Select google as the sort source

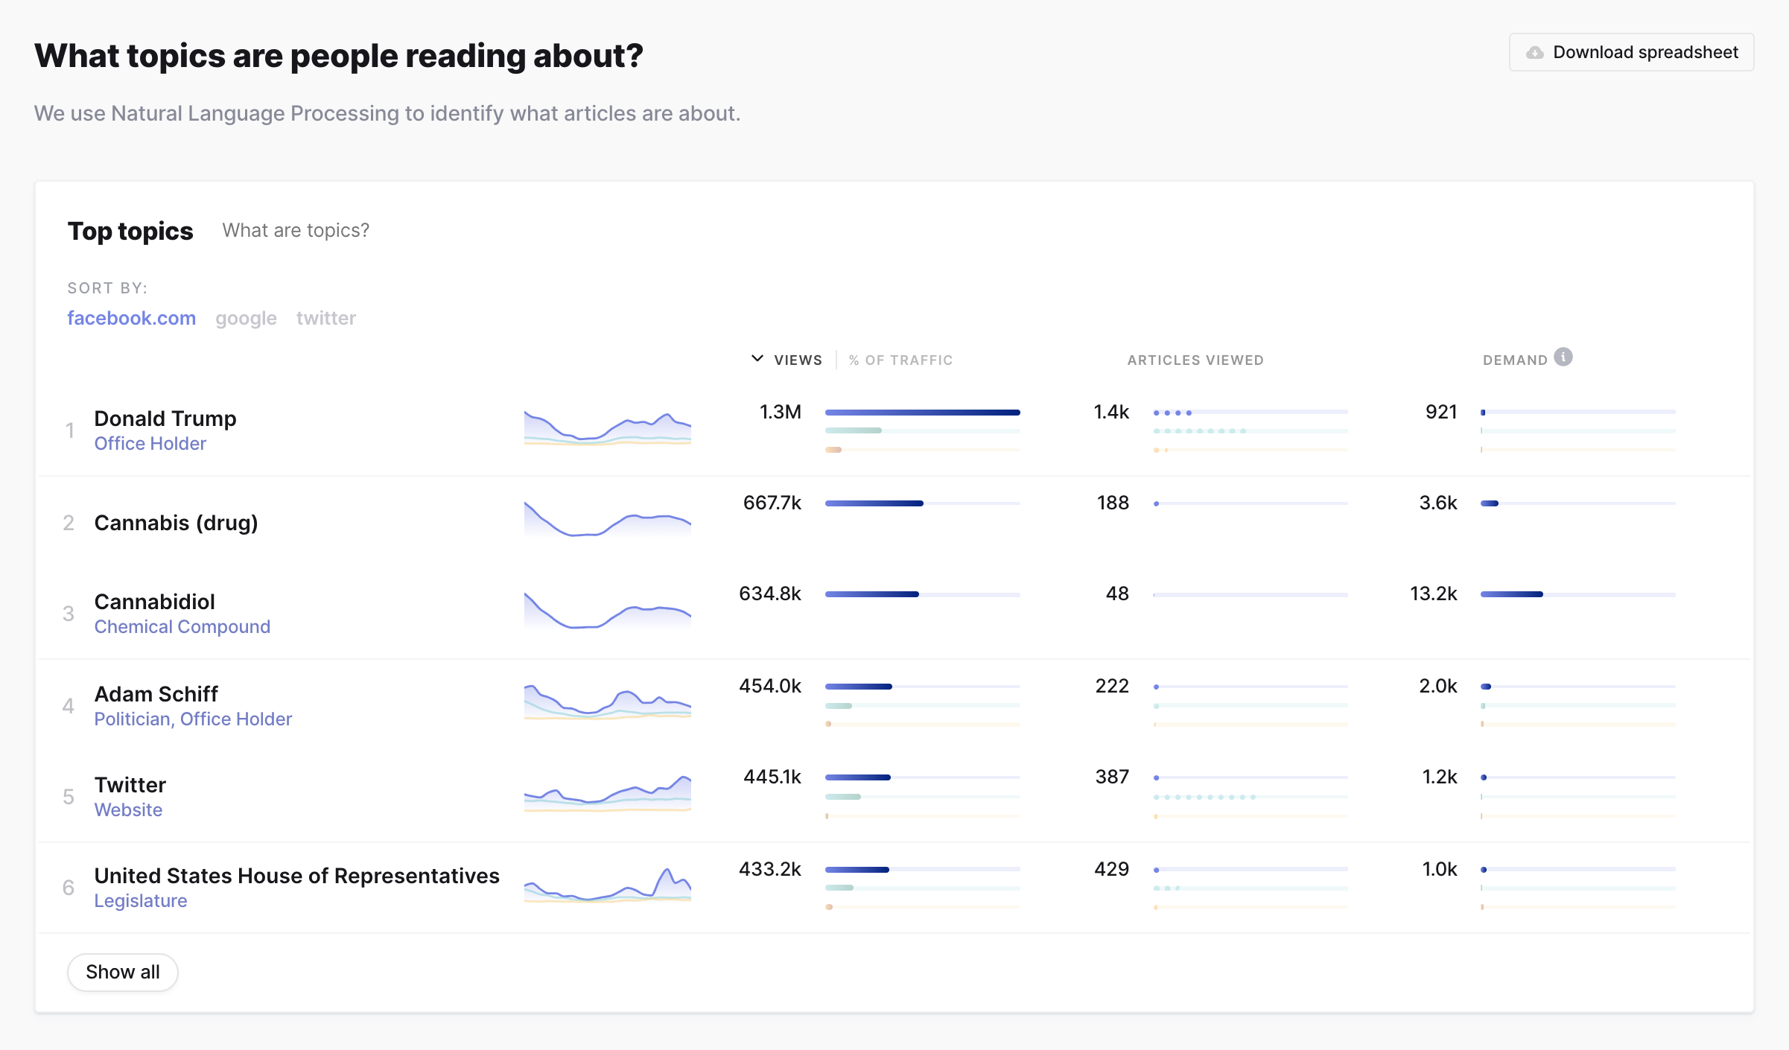click(246, 318)
